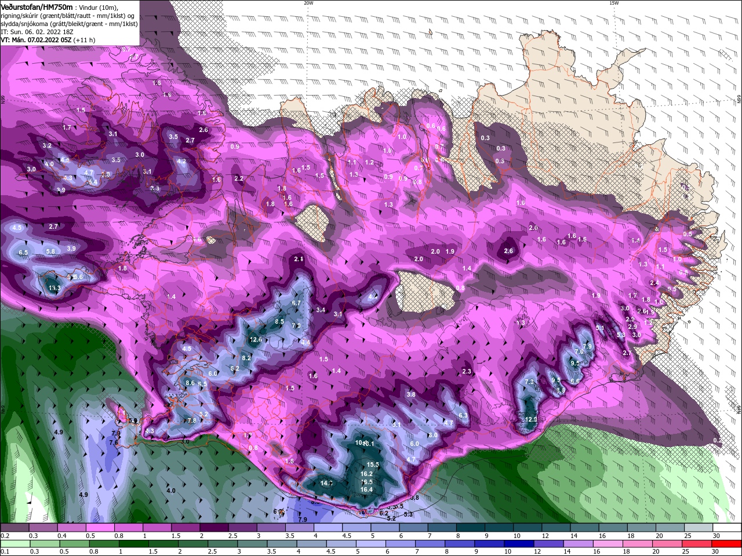This screenshot has width=742, height=556.
Task: Click the rigning/skúrir legend description line
Action: 67,16
